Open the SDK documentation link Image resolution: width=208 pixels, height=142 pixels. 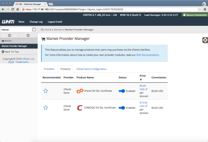[x=148, y=55]
